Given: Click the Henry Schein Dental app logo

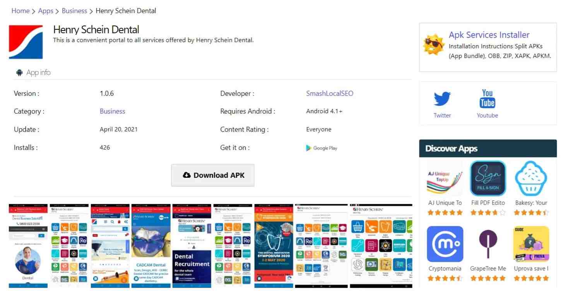Looking at the screenshot, I should pos(26,42).
